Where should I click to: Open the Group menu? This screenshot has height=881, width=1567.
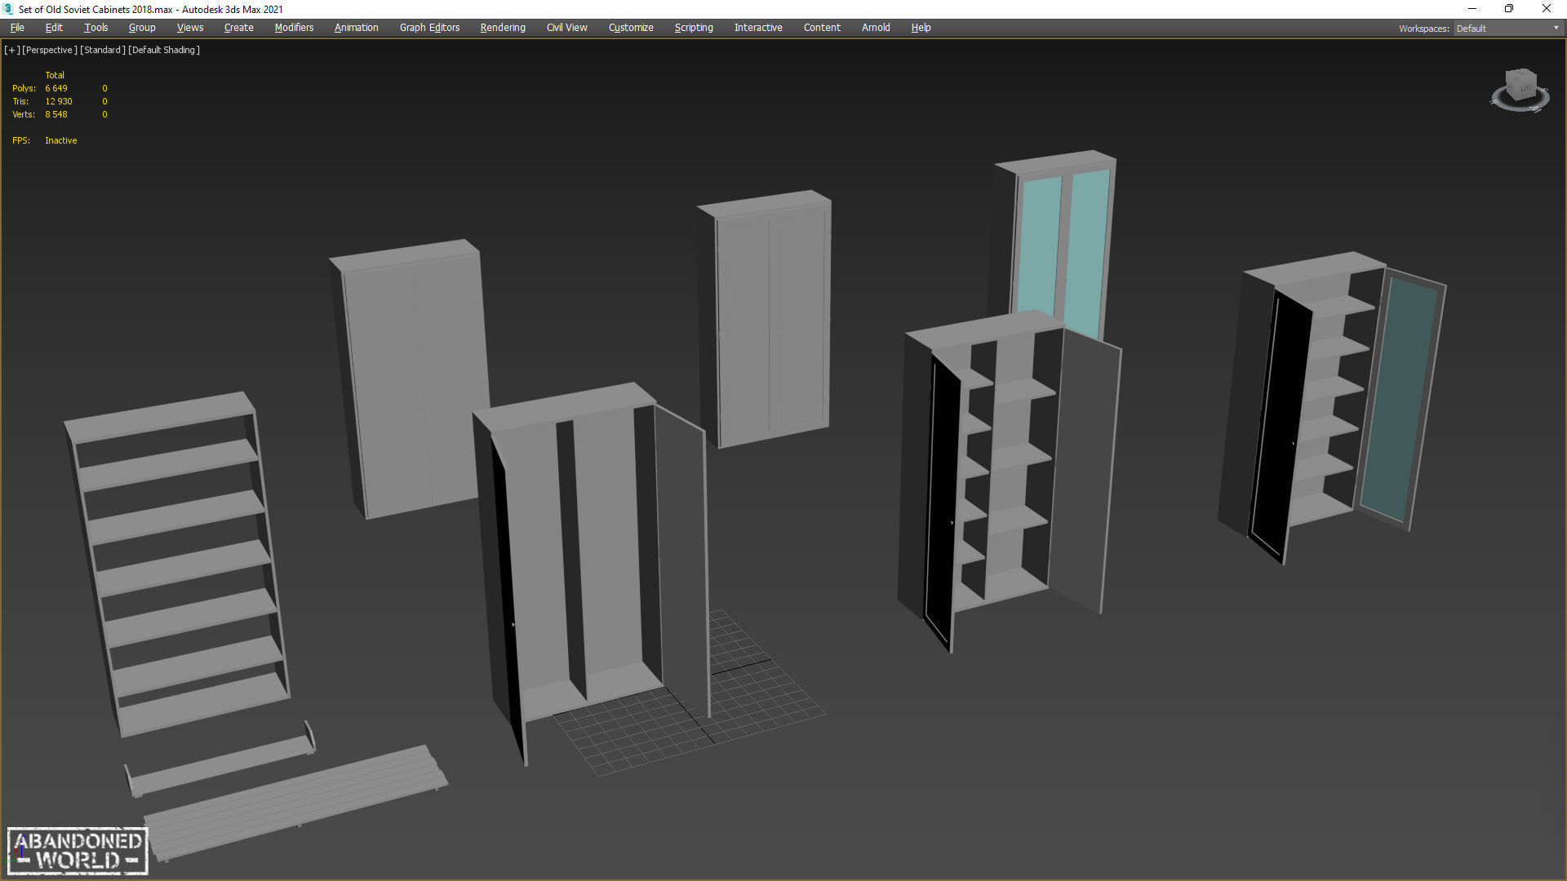pyautogui.click(x=142, y=28)
